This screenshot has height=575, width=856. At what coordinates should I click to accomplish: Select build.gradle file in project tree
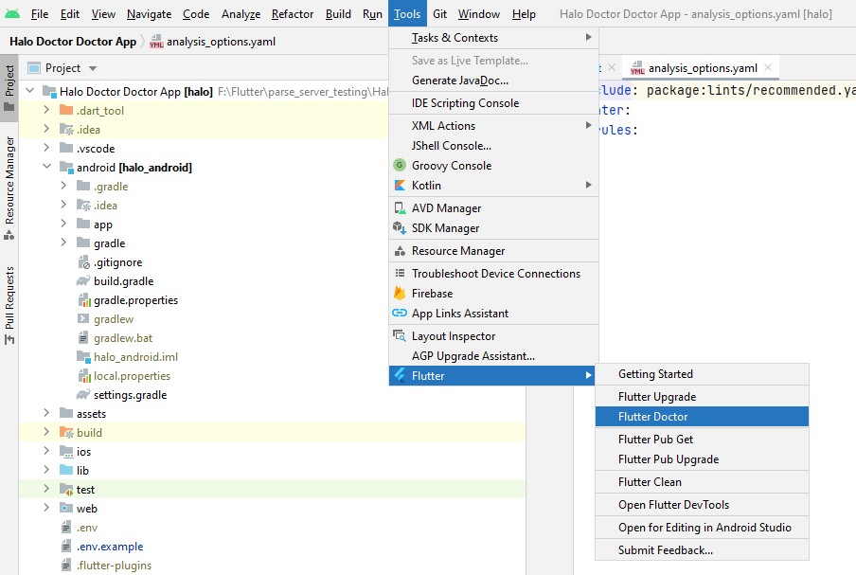123,281
